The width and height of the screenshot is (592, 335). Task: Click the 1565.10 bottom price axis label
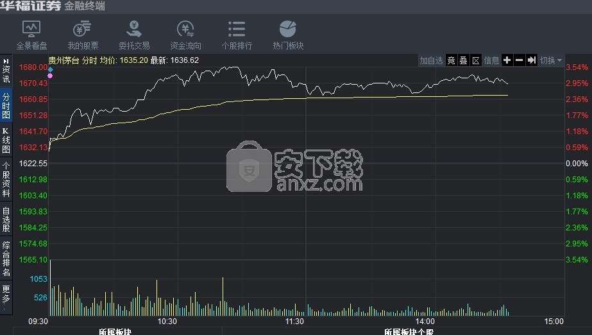33,260
